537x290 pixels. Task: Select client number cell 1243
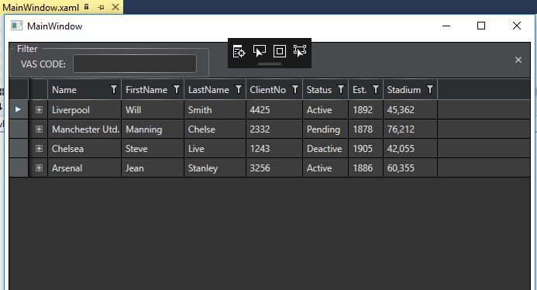pyautogui.click(x=274, y=148)
